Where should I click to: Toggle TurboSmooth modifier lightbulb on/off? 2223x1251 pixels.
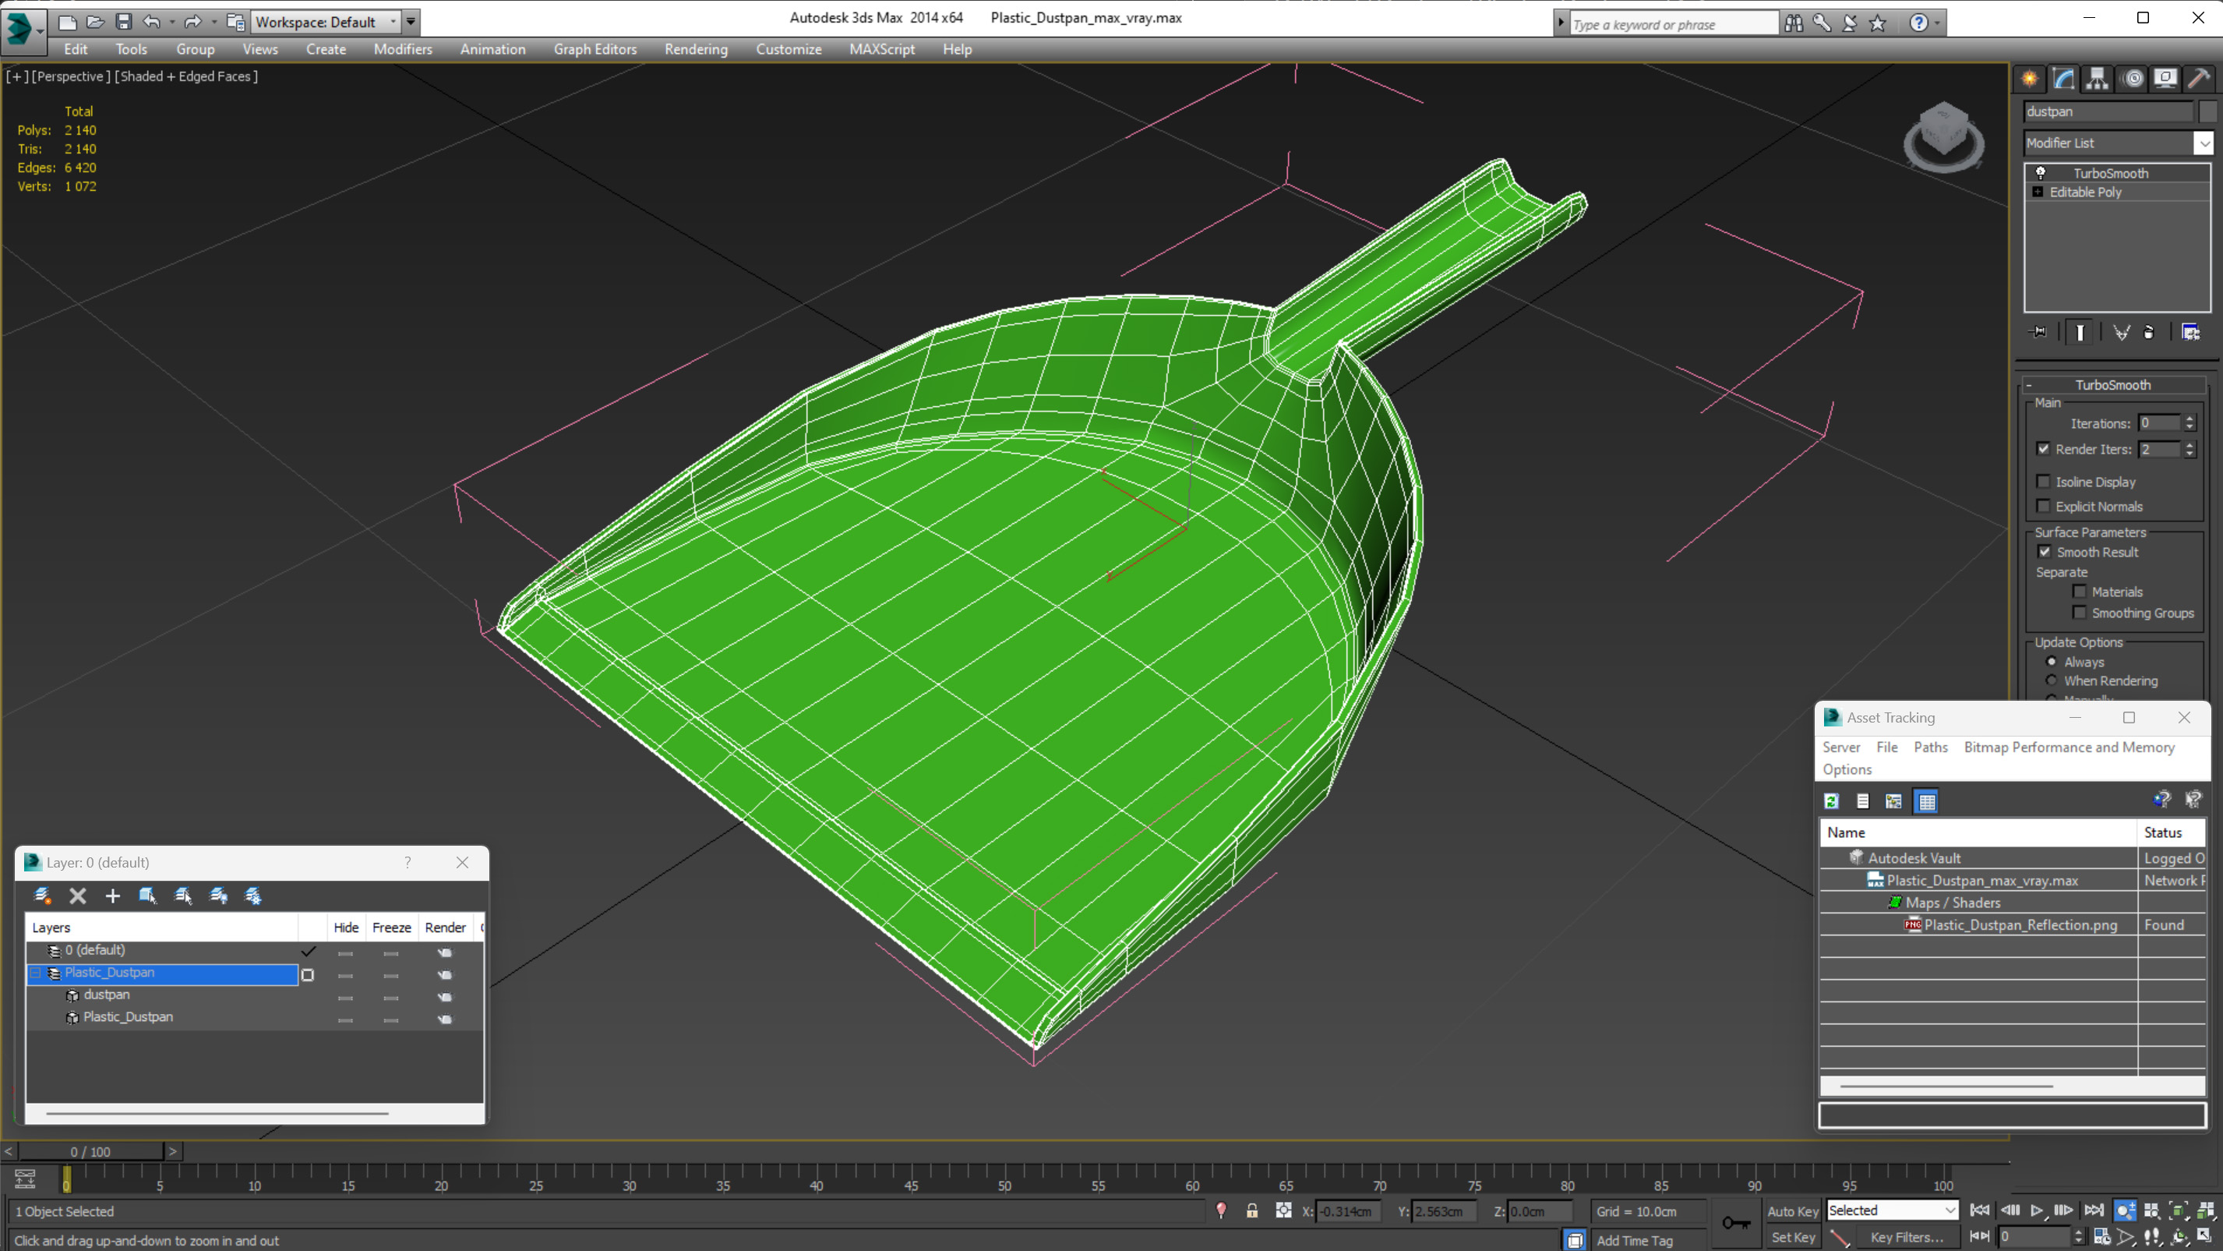coord(2040,173)
